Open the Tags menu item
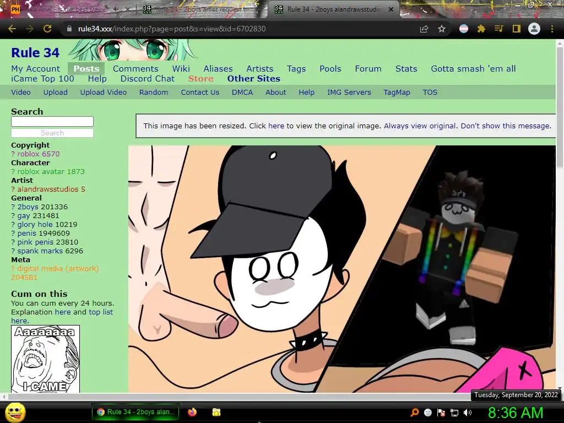 pyautogui.click(x=296, y=69)
